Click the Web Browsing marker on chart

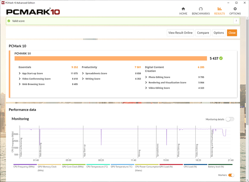coord(40,150)
